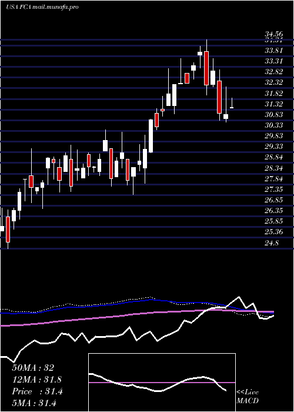
Task: Select the 24.8 lowest price label
Action: click(x=272, y=242)
